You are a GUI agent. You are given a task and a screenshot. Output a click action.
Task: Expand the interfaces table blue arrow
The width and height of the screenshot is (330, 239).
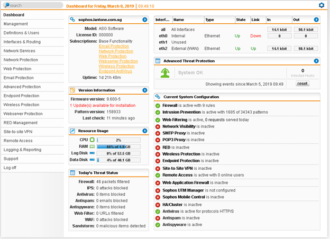316,20
